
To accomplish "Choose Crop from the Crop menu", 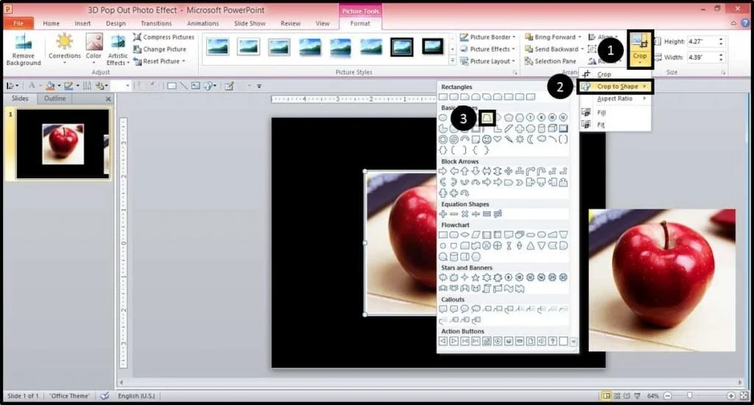I will pos(616,74).
